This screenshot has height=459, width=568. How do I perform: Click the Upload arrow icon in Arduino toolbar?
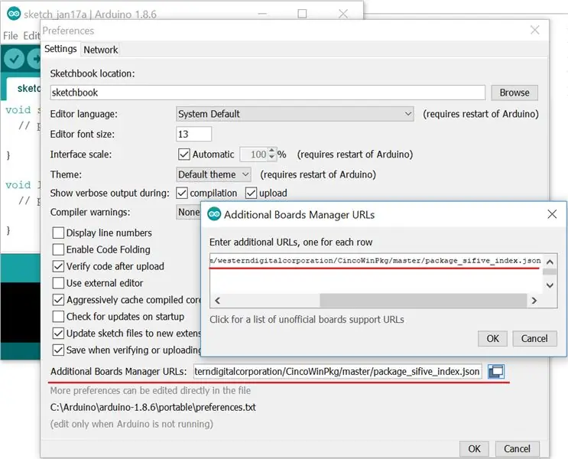pyautogui.click(x=34, y=59)
